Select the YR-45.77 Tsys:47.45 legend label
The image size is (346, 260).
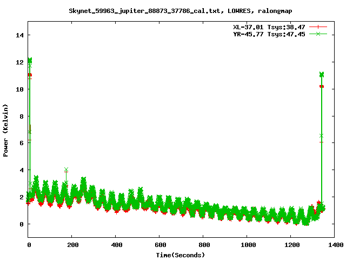[269, 34]
